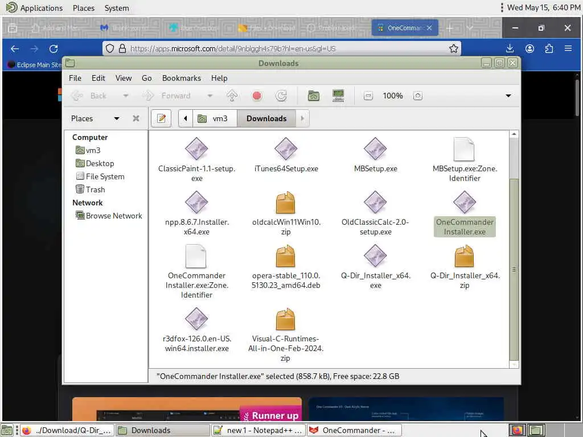Select oldcalcWin11Win10.zip archive icon
The width and height of the screenshot is (583, 437).
[x=286, y=203]
